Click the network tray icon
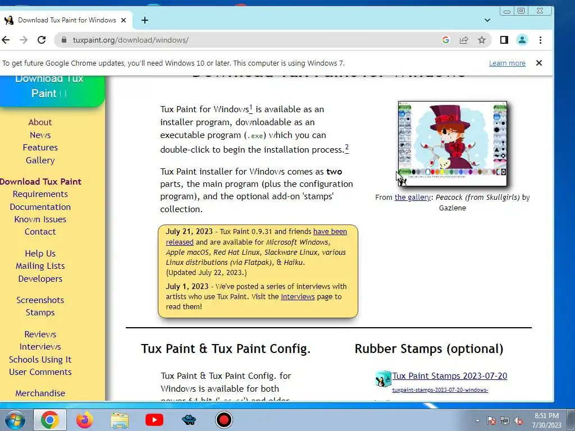The width and height of the screenshot is (575, 431). pyautogui.click(x=505, y=420)
